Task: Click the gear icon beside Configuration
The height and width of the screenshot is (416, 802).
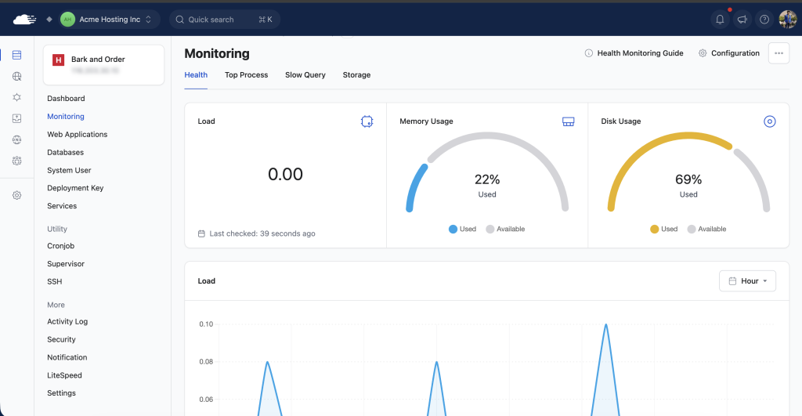Action: pyautogui.click(x=703, y=53)
